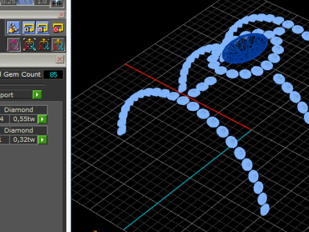Click the second Diamond label above 0,32tw
The image size is (309, 232).
[x=19, y=130]
